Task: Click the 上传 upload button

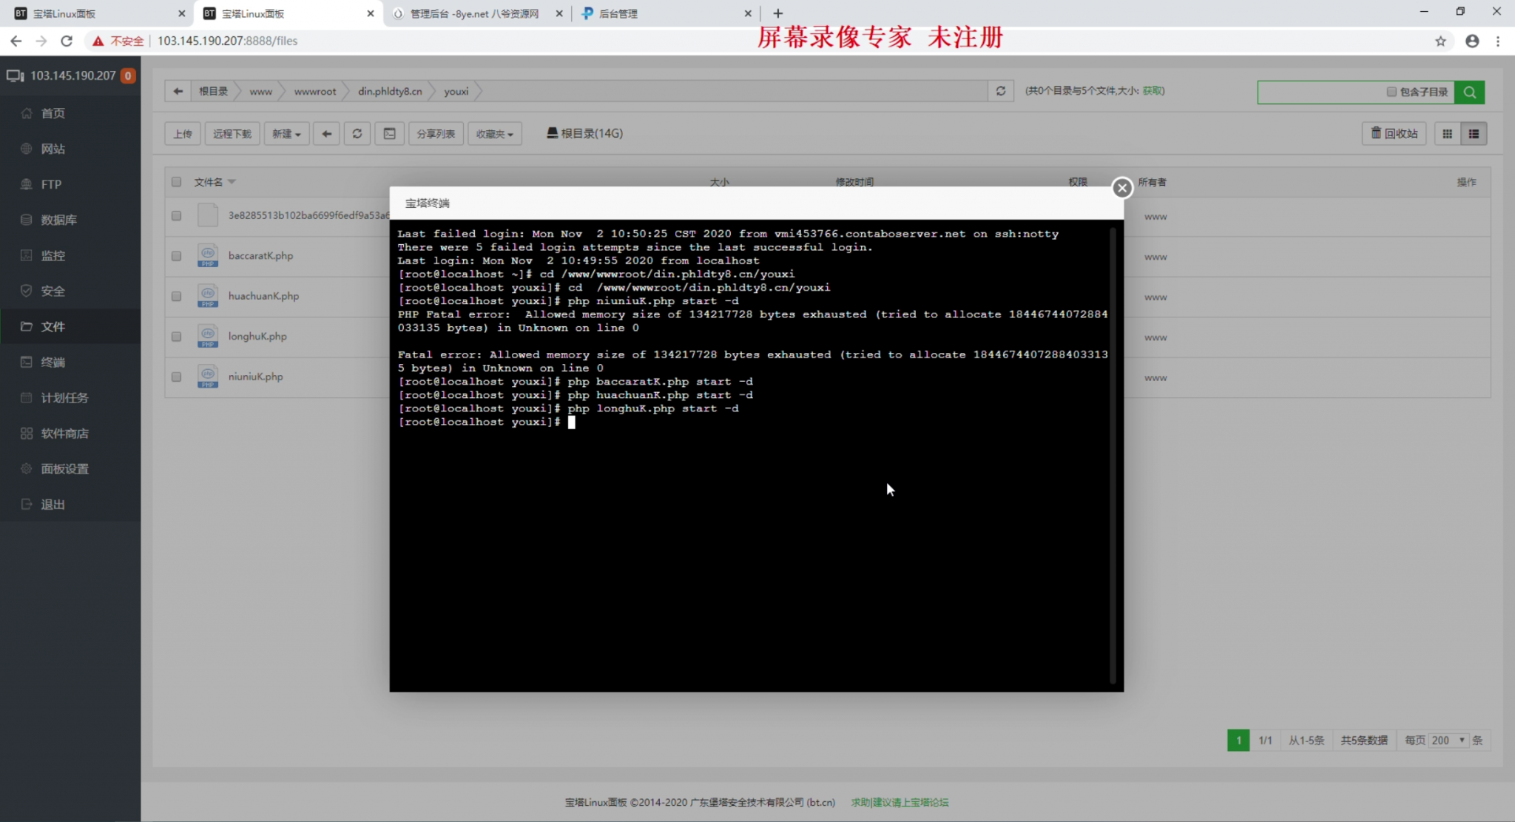Action: (182, 134)
